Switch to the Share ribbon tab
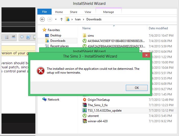Viewport: 179px width, 136px height. coord(73,12)
